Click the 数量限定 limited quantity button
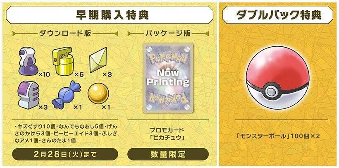The image size is (339, 168). pyautogui.click(x=168, y=154)
